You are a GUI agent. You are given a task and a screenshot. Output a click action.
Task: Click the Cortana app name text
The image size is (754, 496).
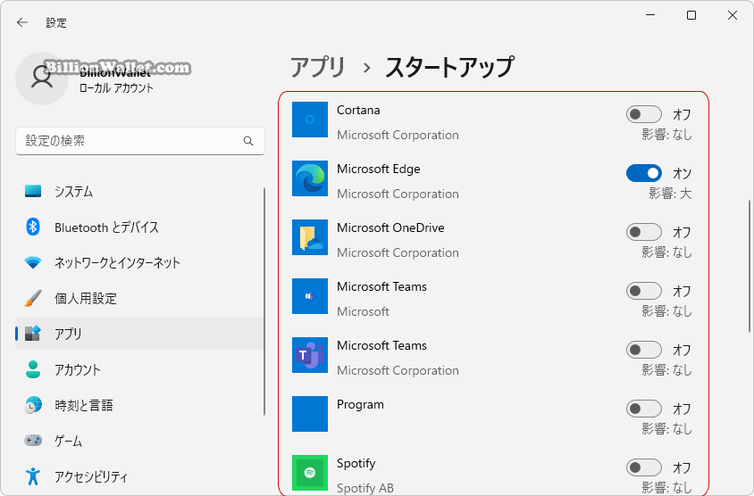click(358, 110)
